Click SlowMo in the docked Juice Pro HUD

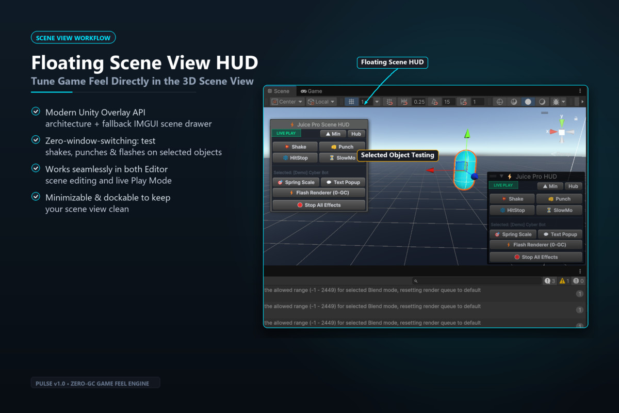[559, 210]
